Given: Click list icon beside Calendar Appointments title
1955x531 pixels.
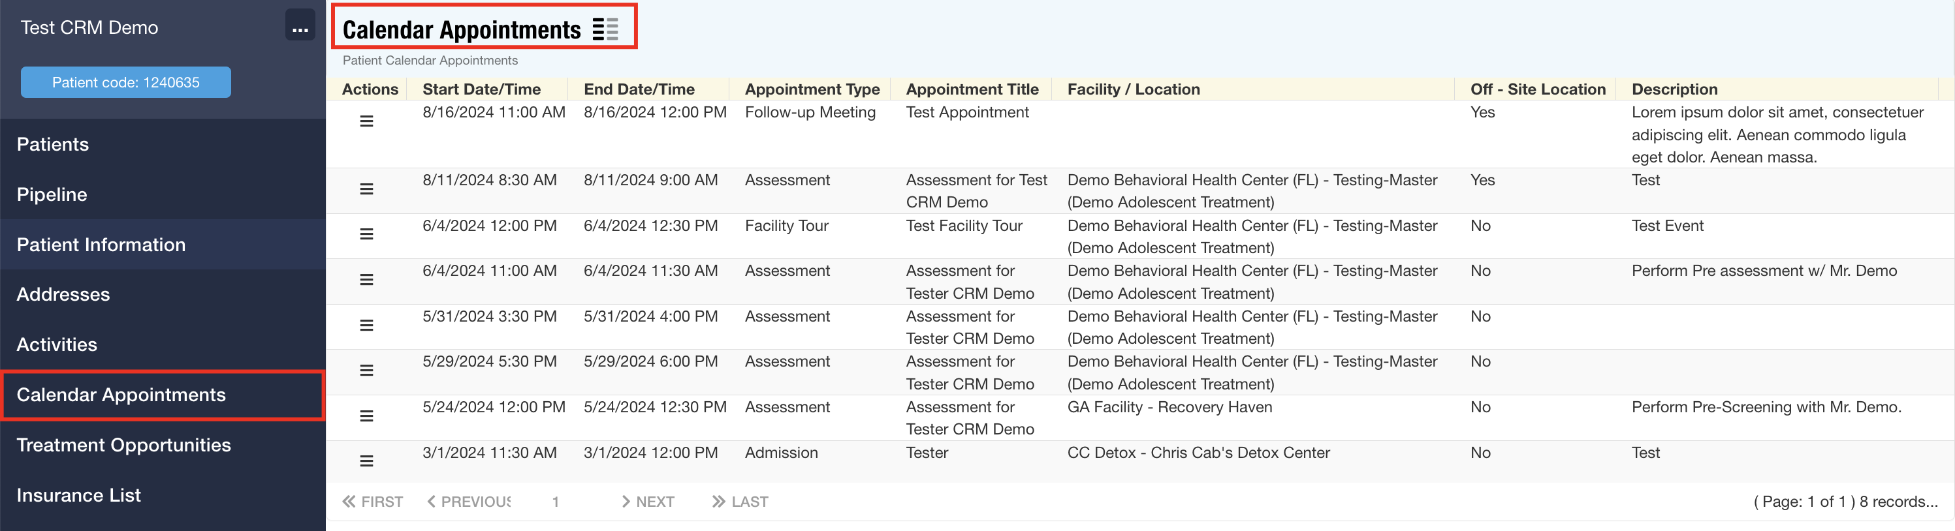Looking at the screenshot, I should [605, 29].
